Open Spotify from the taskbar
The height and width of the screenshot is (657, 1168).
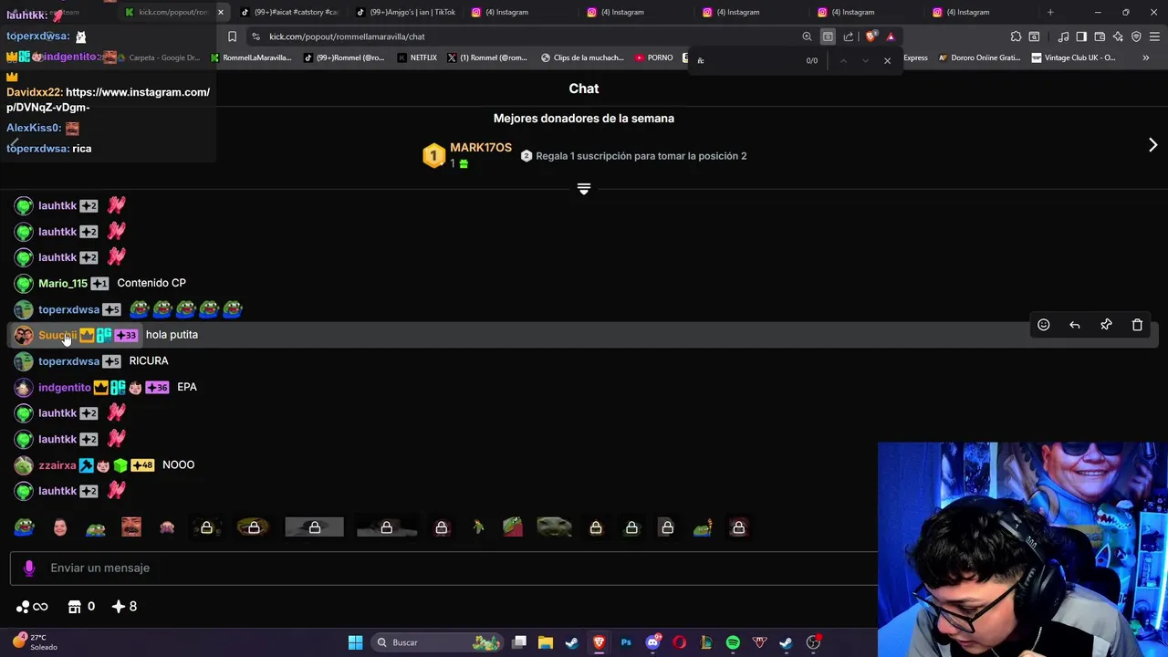(733, 642)
